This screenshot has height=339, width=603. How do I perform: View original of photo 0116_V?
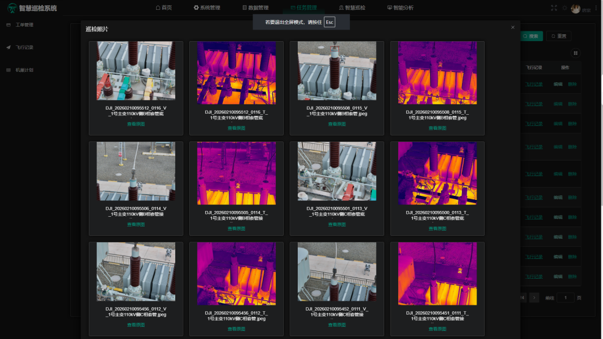click(136, 124)
